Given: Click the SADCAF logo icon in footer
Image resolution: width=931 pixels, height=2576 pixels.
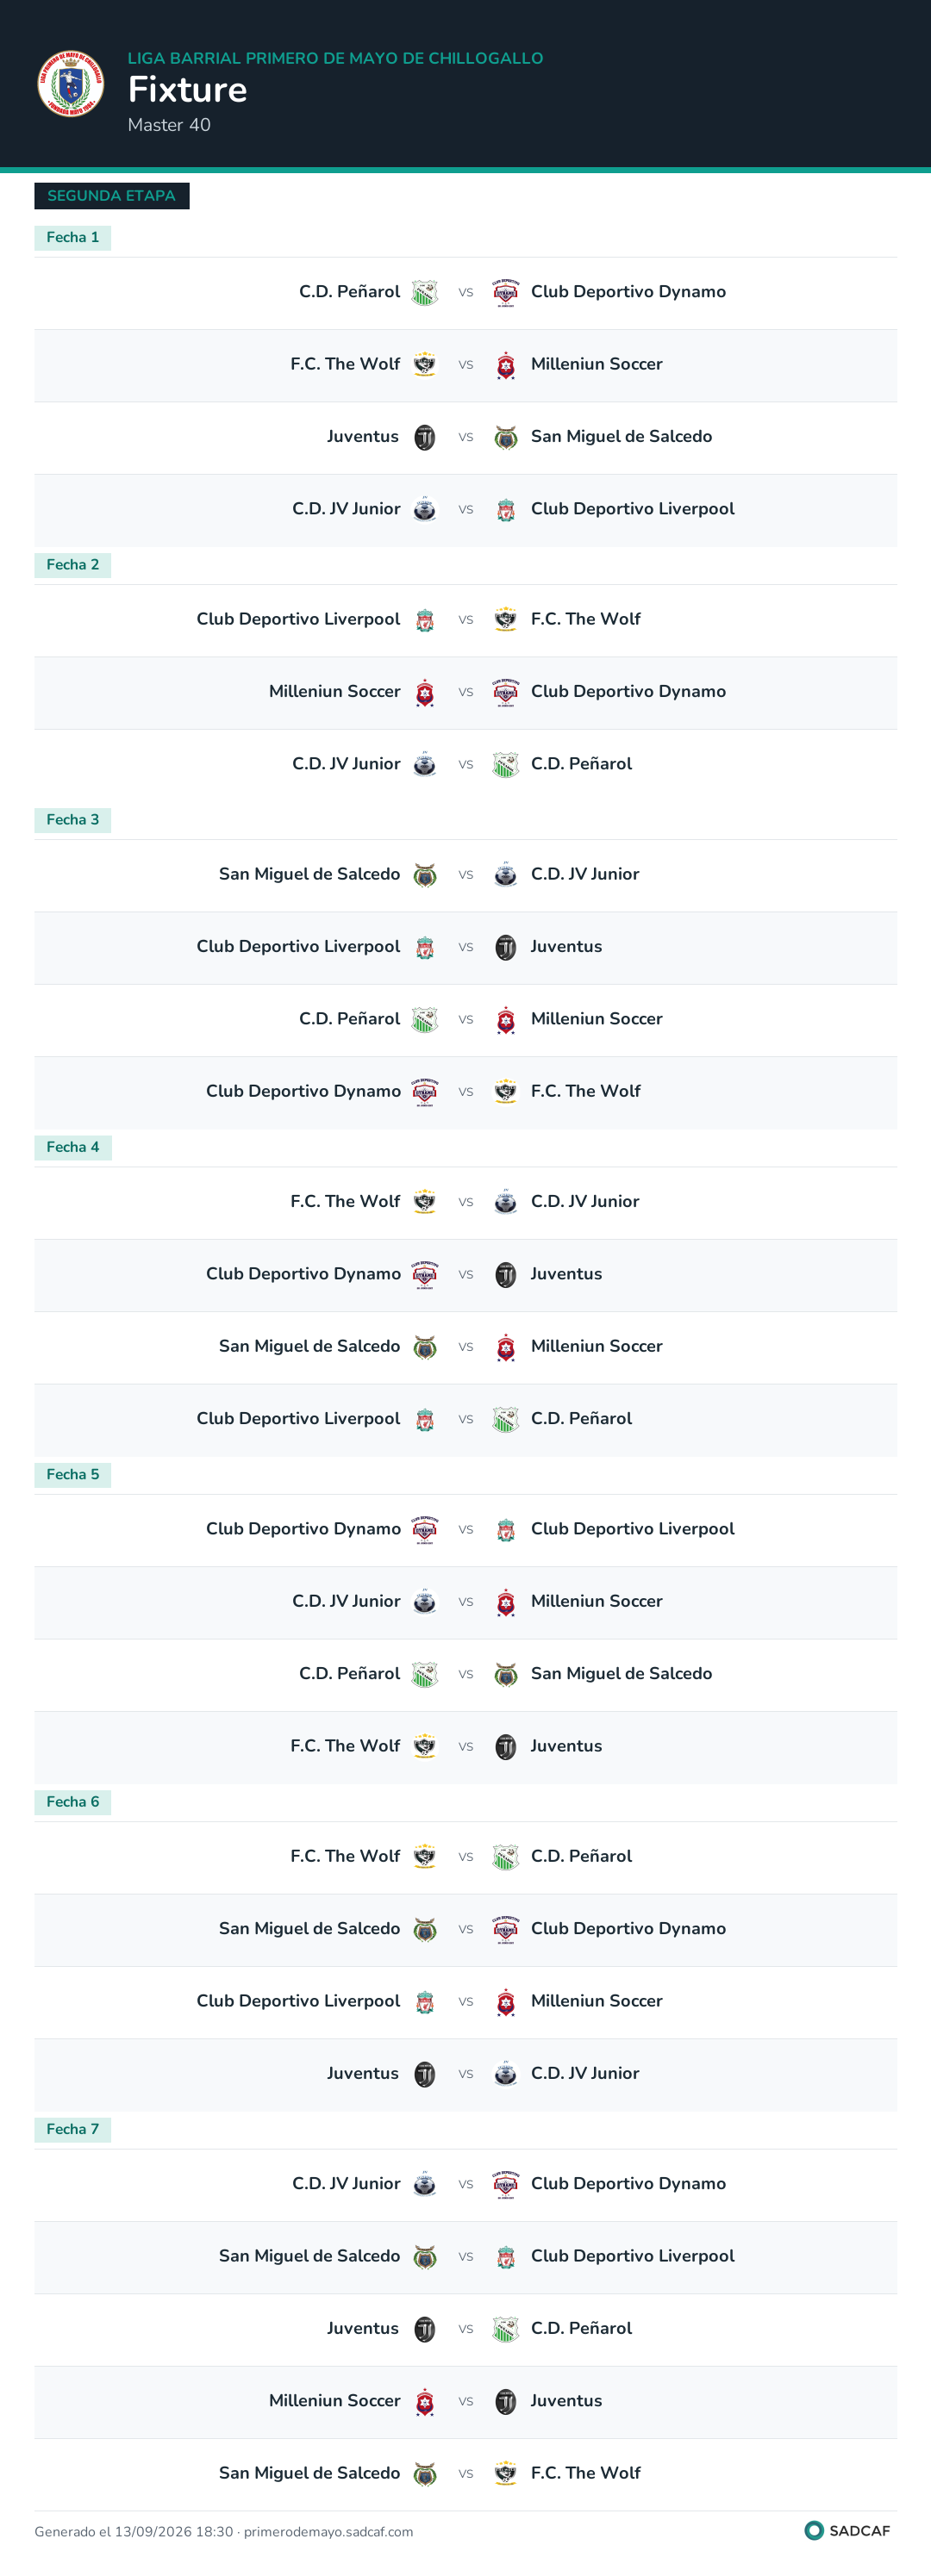Looking at the screenshot, I should click(814, 2530).
